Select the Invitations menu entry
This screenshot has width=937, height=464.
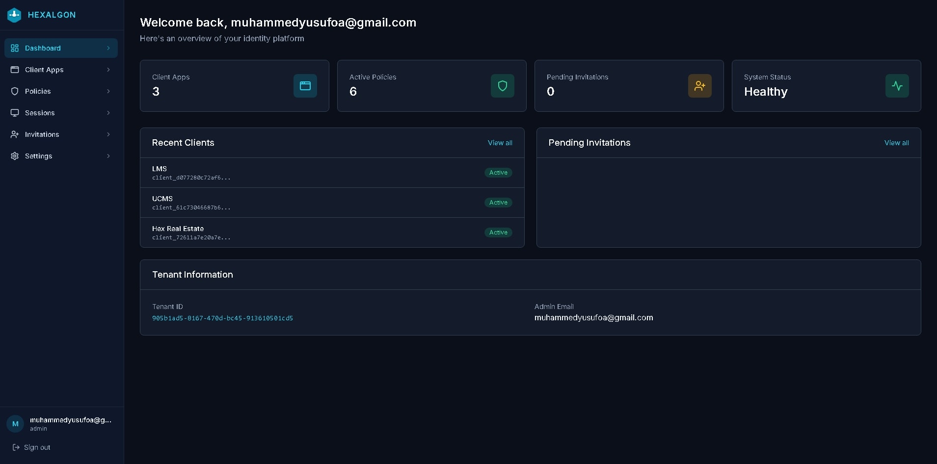tap(42, 134)
